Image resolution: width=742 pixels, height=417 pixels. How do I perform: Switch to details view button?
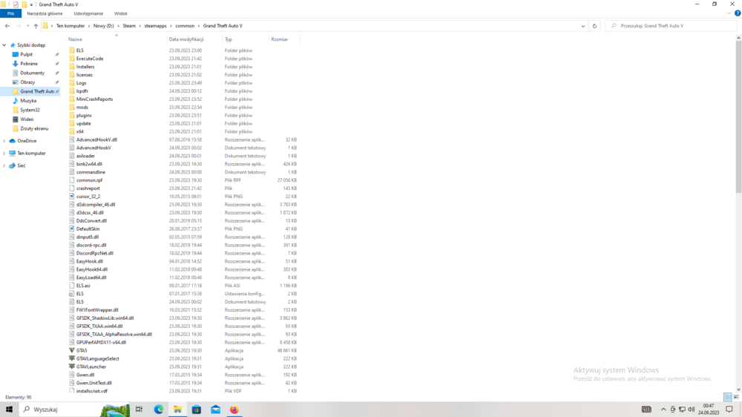pos(728,397)
